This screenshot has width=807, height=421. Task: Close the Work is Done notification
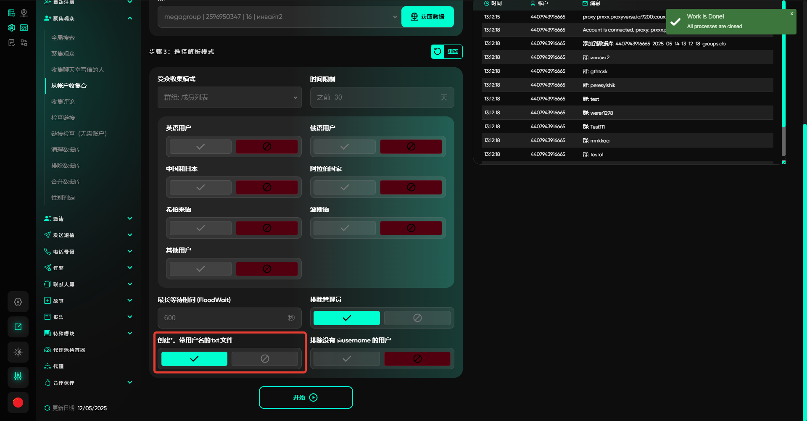tap(791, 14)
